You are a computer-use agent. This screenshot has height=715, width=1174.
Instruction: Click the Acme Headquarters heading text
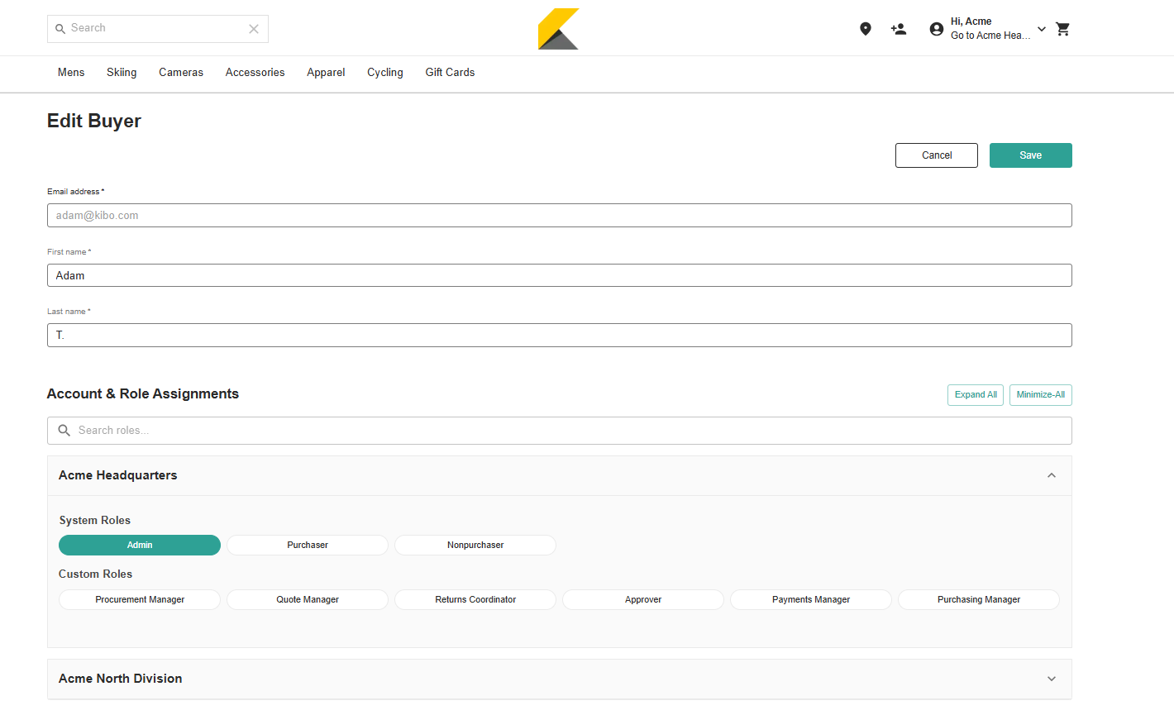point(118,475)
